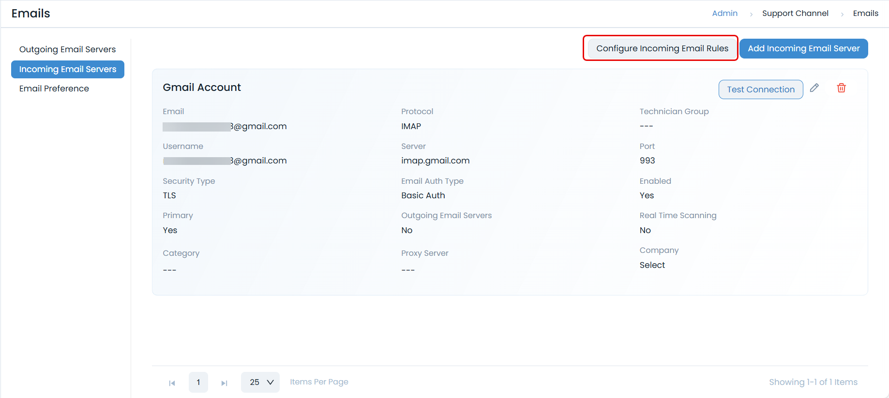Click the pencil edit icon for Gmail Account
The height and width of the screenshot is (398, 889).
coord(814,88)
